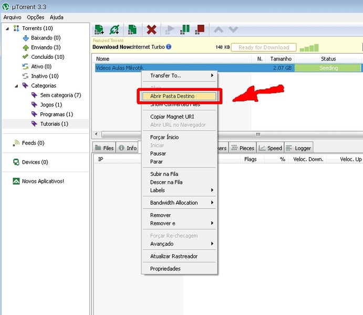Open the Ajuda menu
Image resolution: width=363 pixels, height=315 pixels.
click(x=57, y=17)
